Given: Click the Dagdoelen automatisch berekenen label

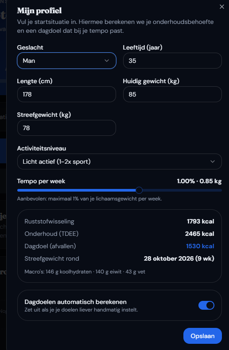Looking at the screenshot, I should [75, 302].
